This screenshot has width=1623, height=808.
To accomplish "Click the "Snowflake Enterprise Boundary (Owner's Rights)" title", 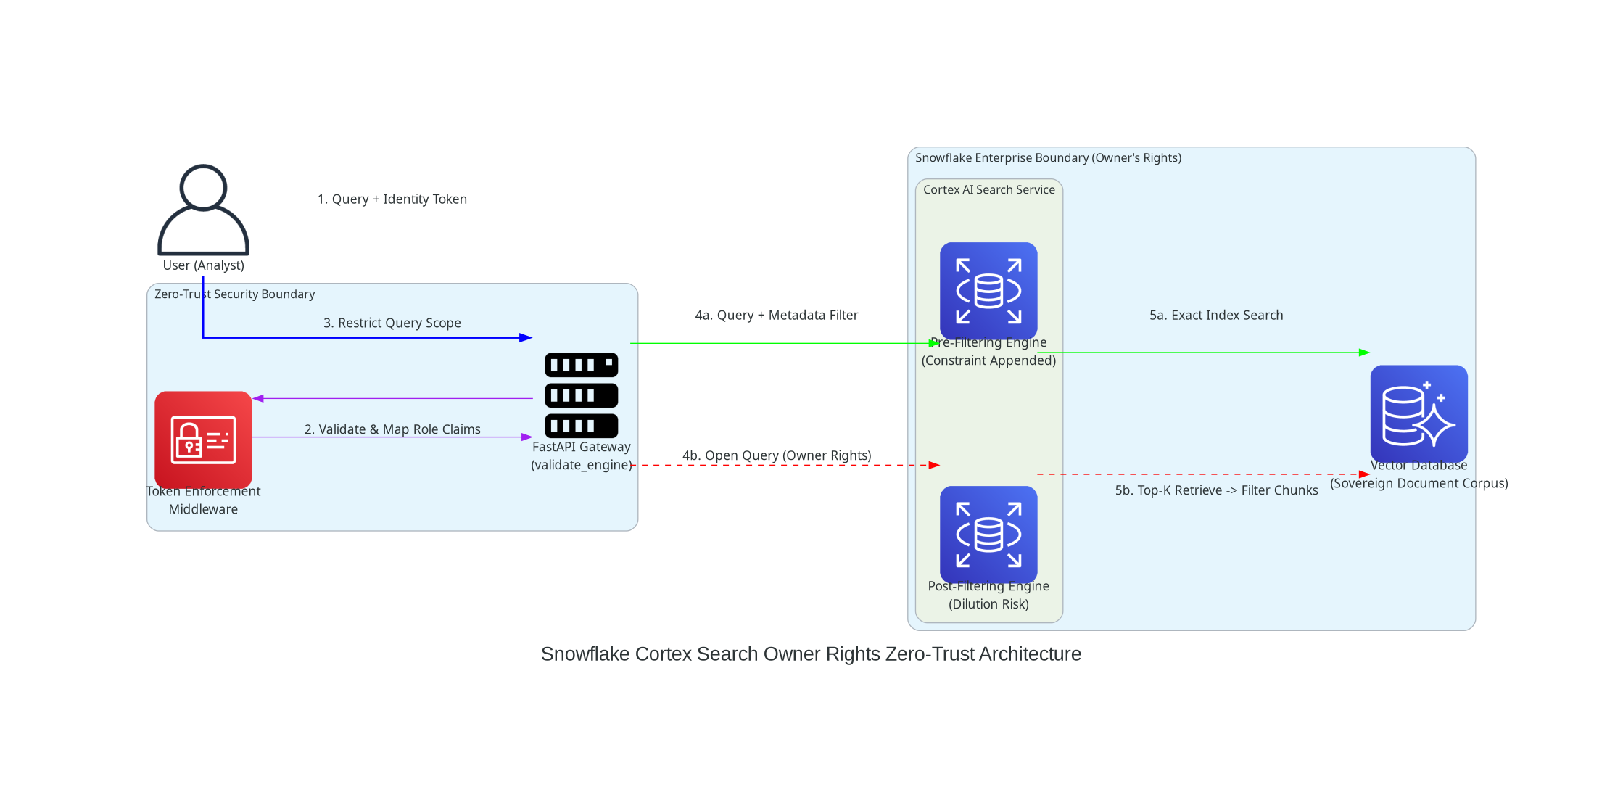I will coord(1048,158).
